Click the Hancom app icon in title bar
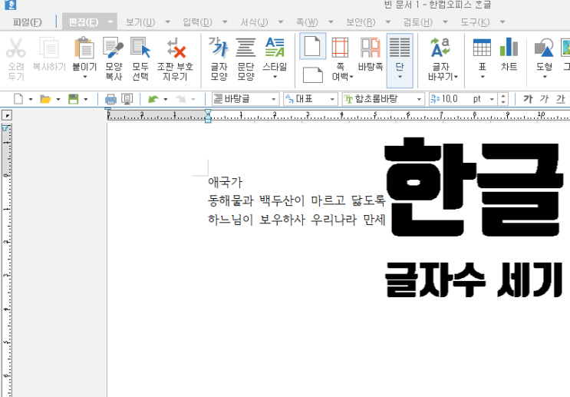Image resolution: width=570 pixels, height=397 pixels. click(x=11, y=5)
